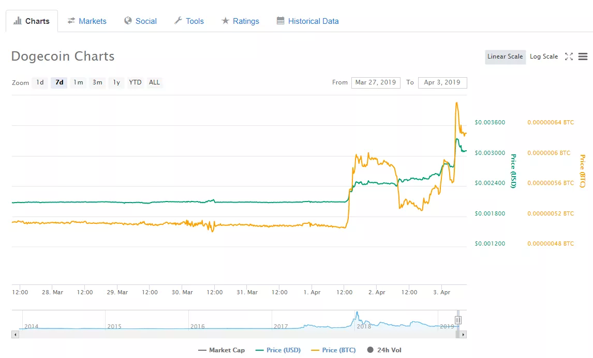593x358 pixels.
Task: Select the Tools tab
Action: (189, 21)
